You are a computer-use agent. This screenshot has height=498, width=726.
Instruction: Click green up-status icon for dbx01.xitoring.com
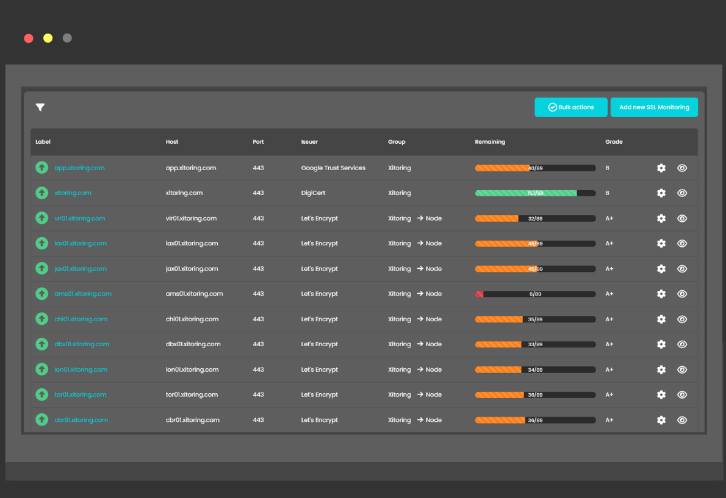(41, 344)
